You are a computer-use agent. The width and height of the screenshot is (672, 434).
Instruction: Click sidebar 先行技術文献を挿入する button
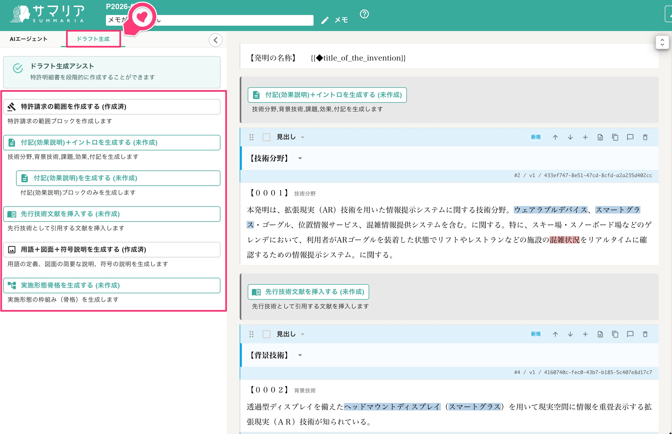[112, 214]
